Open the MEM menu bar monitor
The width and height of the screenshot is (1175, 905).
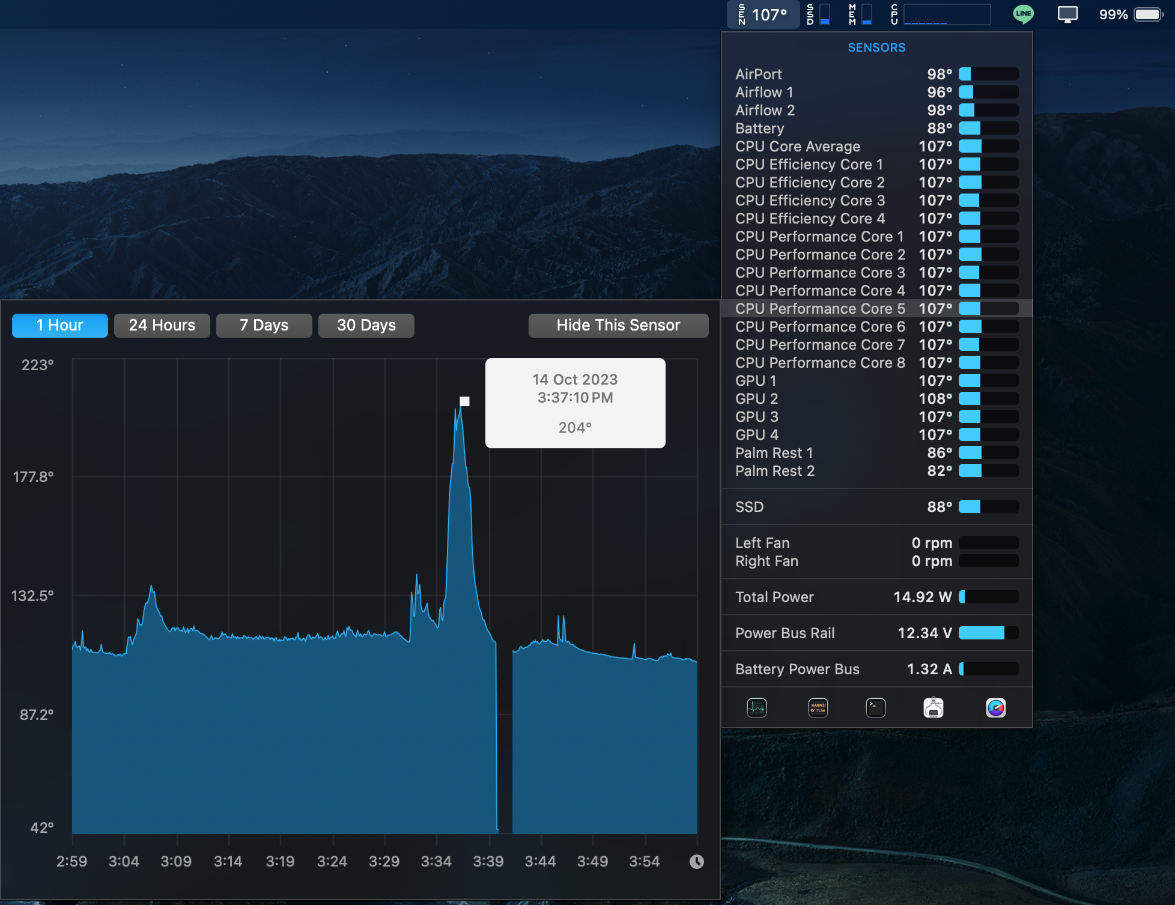tap(860, 14)
